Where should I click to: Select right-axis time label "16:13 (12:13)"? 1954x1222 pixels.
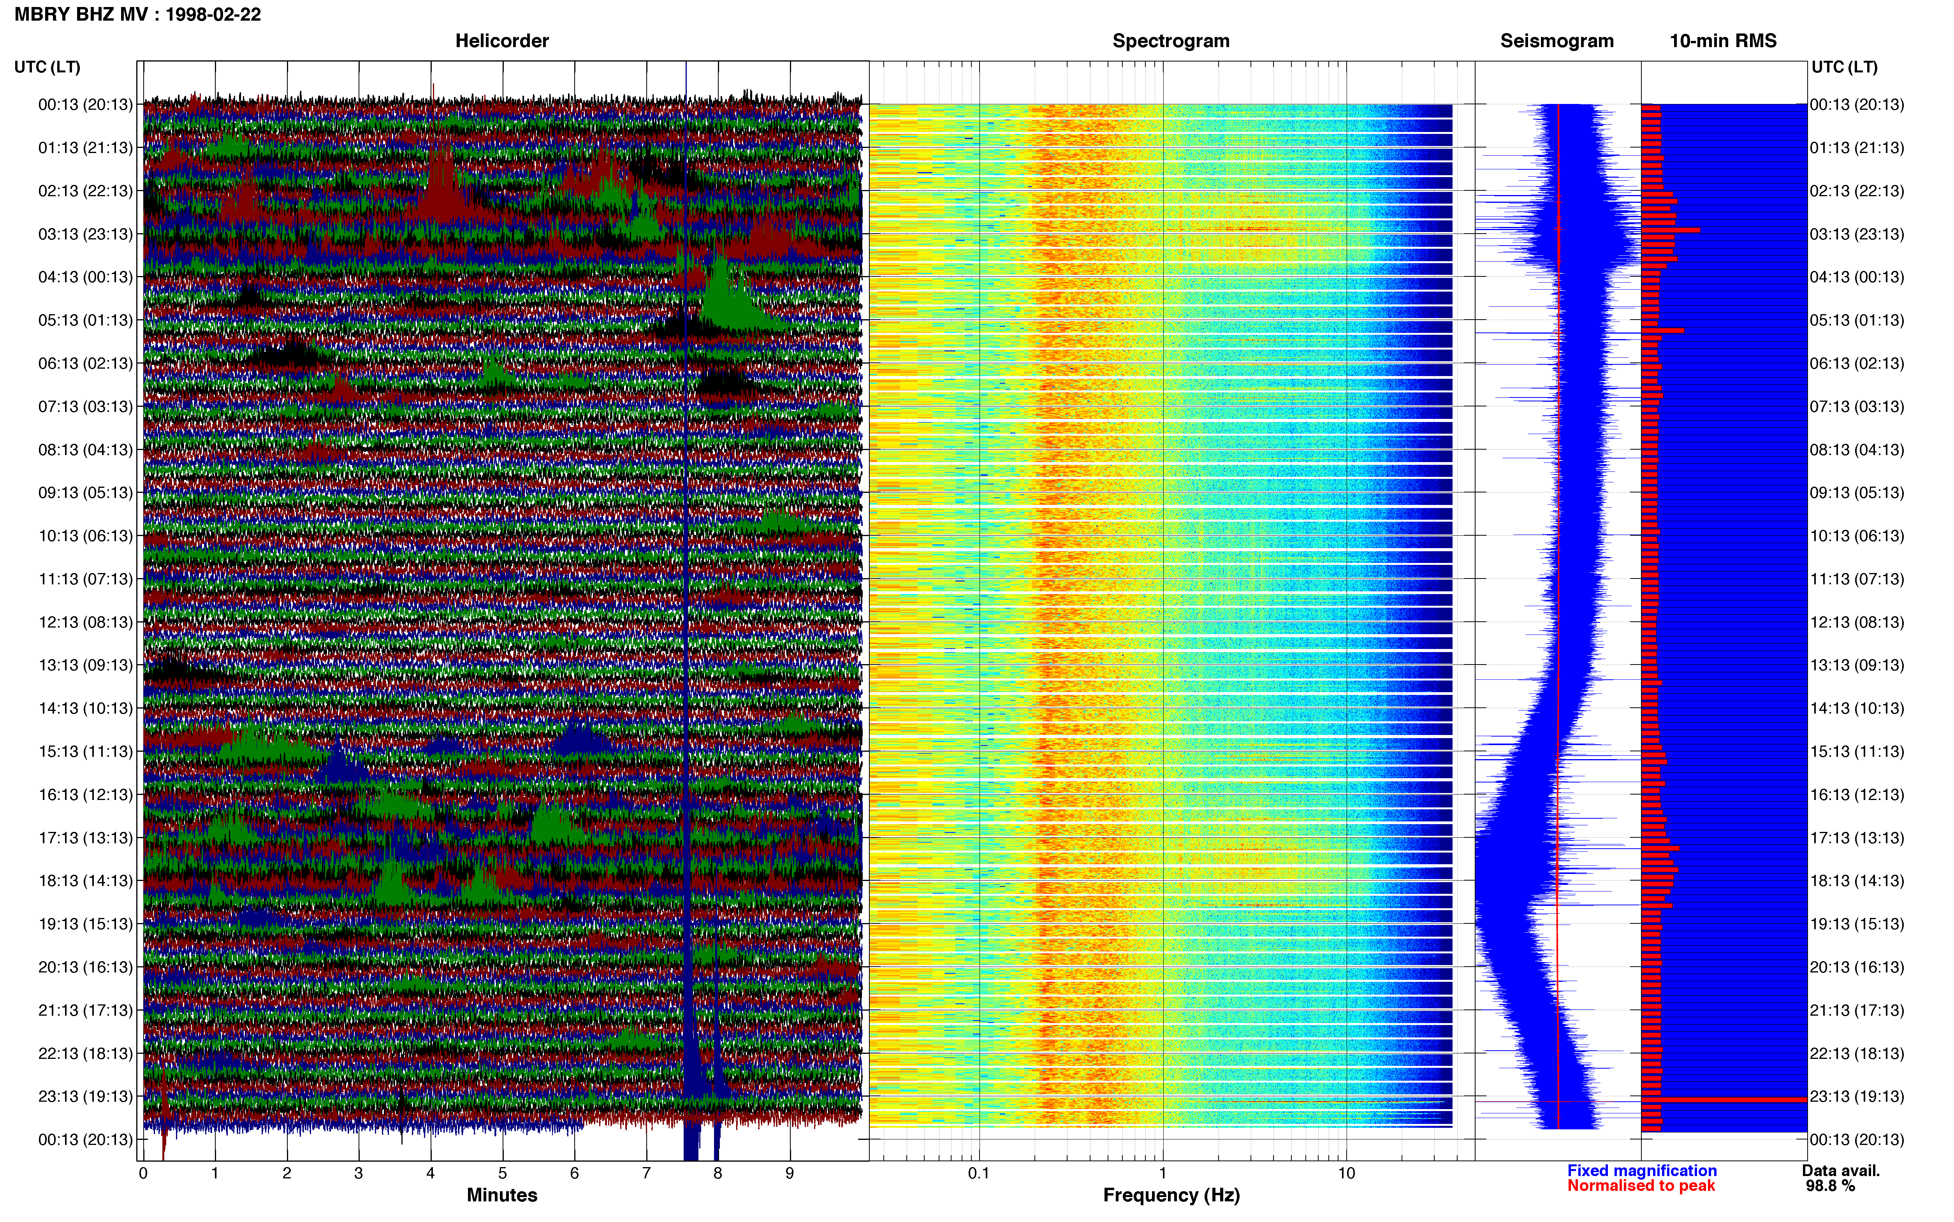(1856, 794)
